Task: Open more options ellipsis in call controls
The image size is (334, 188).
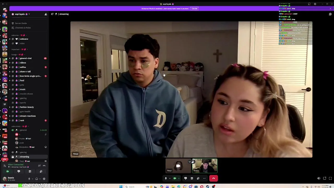Action: pyautogui.click(x=204, y=178)
